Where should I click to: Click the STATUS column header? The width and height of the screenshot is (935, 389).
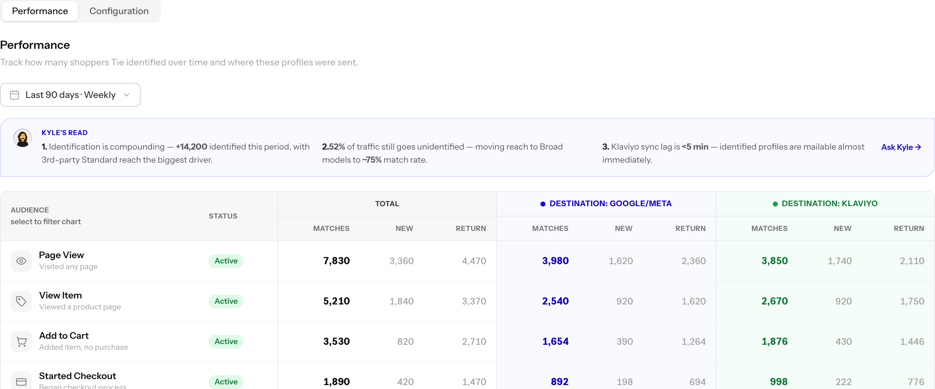[x=223, y=216]
